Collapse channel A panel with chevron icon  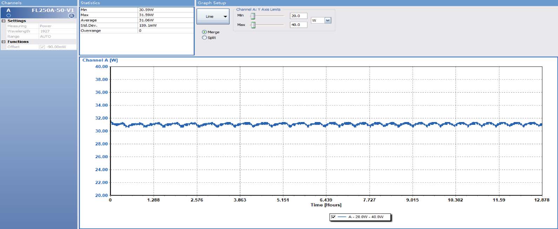(x=72, y=16)
